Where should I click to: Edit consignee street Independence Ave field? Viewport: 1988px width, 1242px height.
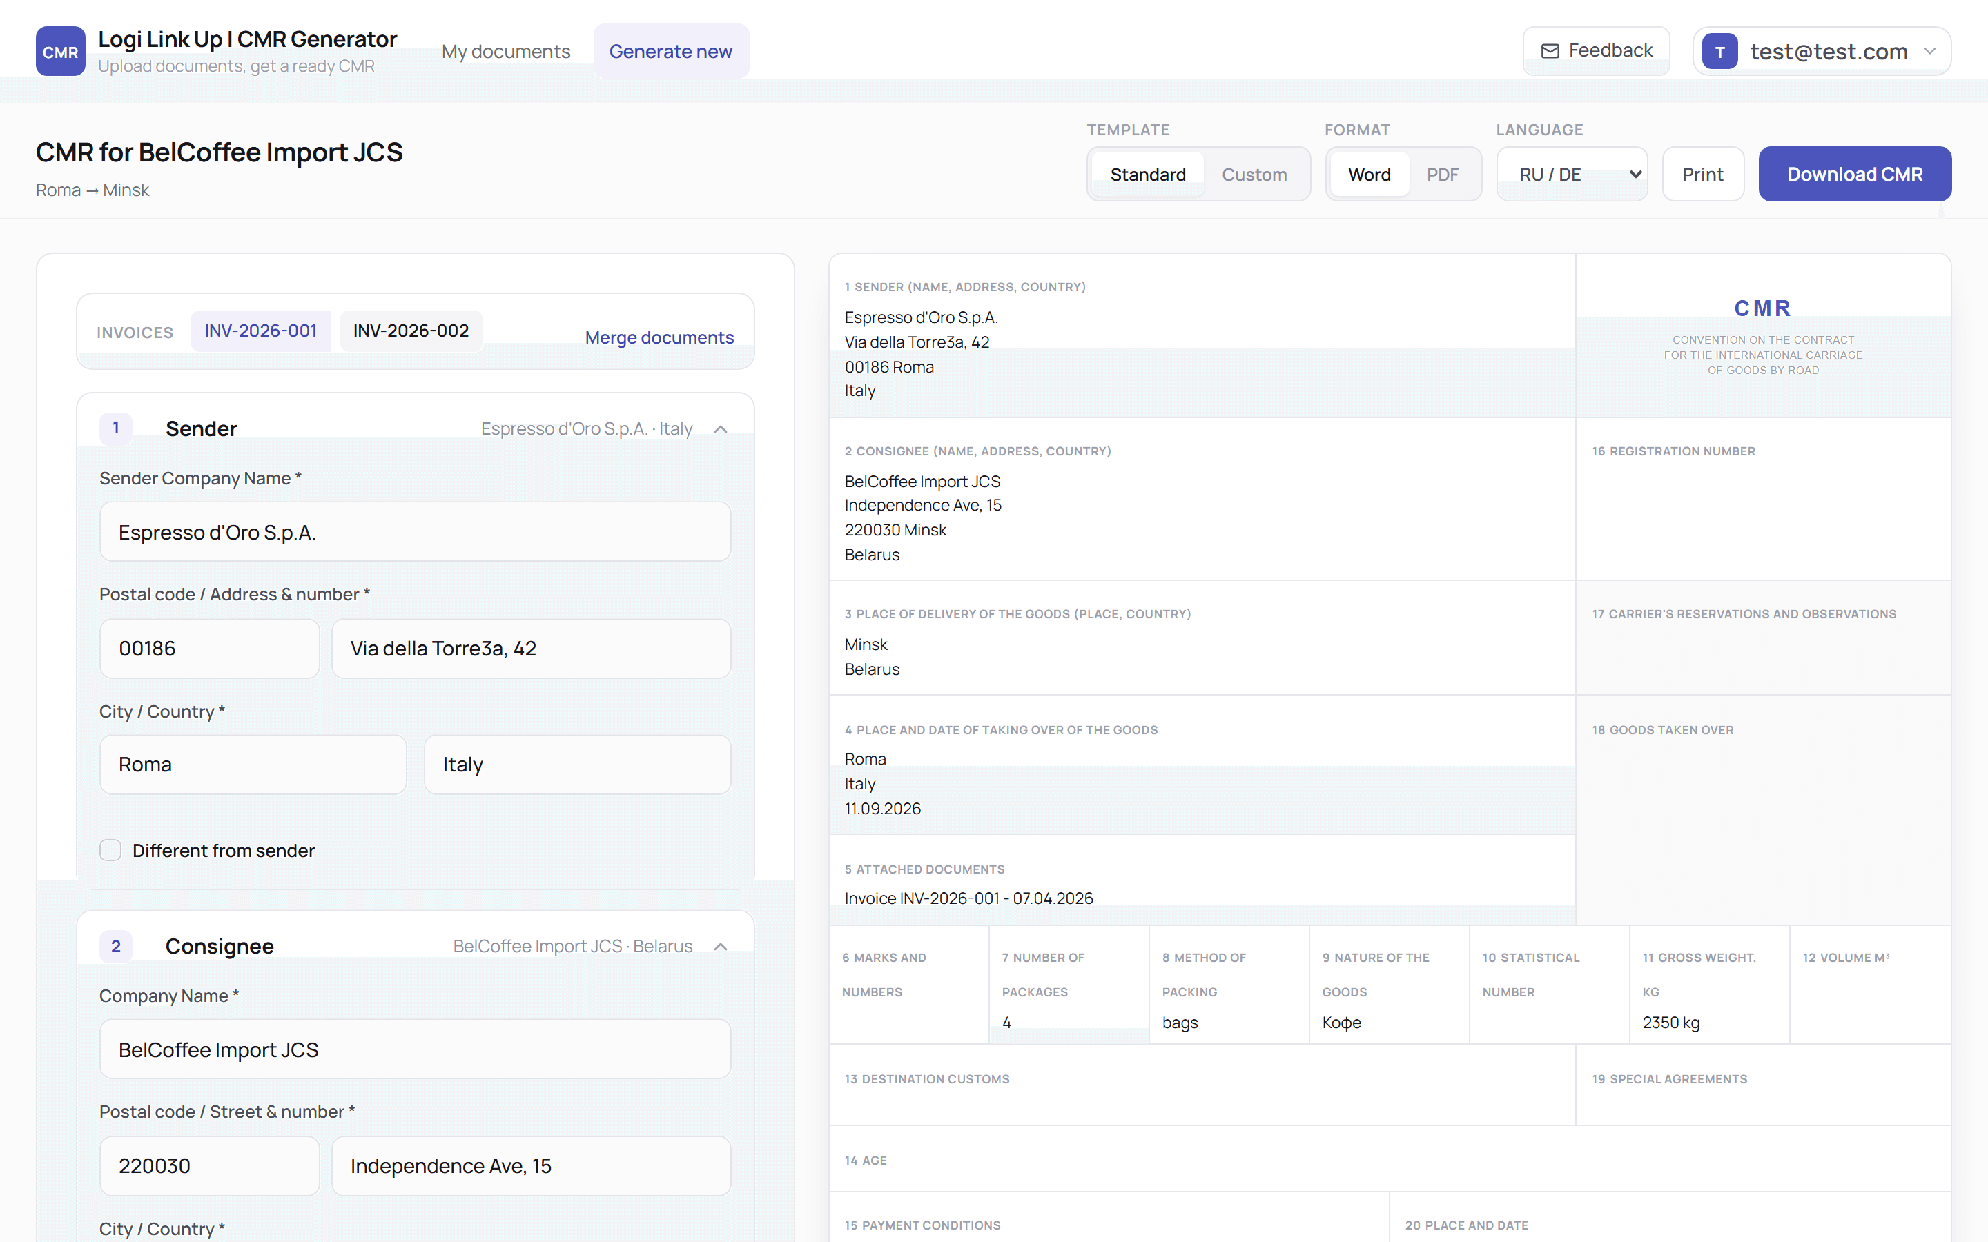pyautogui.click(x=531, y=1166)
